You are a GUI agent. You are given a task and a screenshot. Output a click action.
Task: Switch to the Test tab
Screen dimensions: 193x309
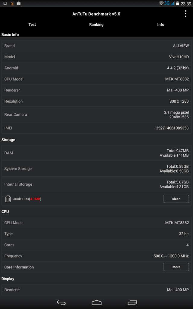(32, 24)
